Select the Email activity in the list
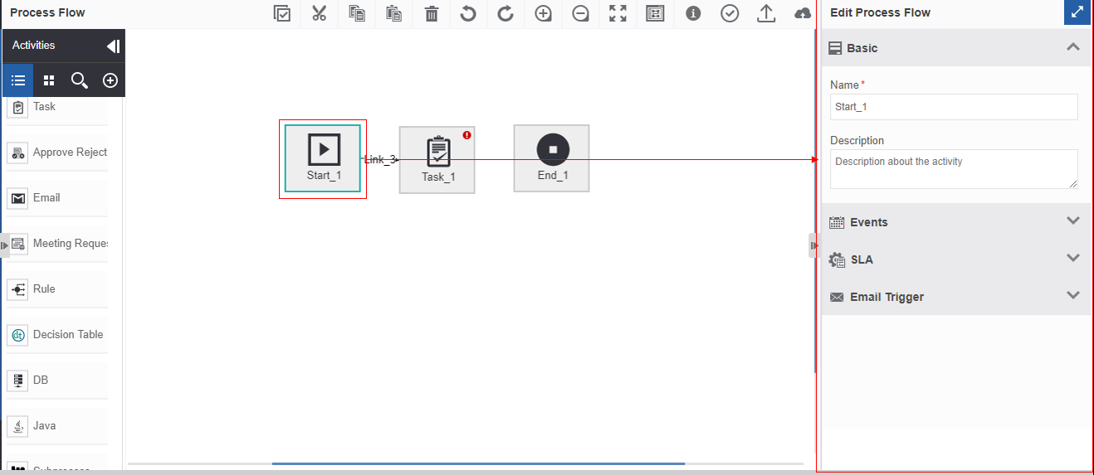This screenshot has height=475, width=1094. click(57, 198)
